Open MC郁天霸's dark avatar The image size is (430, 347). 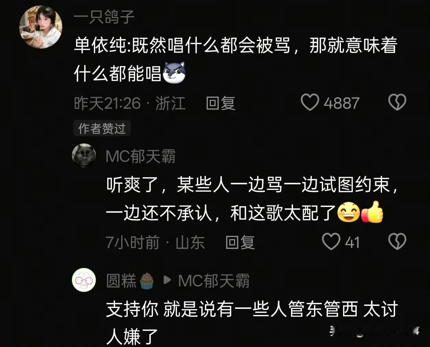(x=84, y=155)
